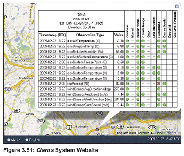Click the Route 128 marker near Wakefield
This screenshot has height=156, width=184.
click(x=120, y=127)
